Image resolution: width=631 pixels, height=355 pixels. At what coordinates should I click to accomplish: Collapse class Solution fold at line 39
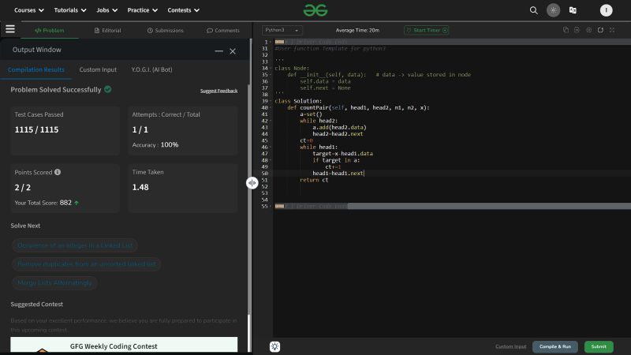pos(271,102)
